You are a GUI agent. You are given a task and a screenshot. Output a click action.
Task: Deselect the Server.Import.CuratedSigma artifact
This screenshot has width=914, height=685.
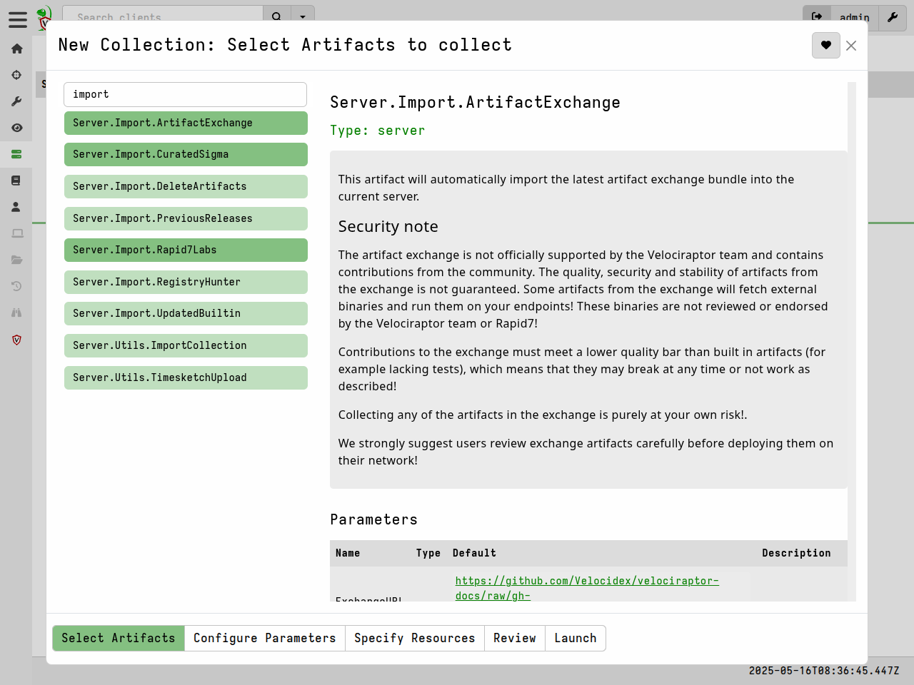pos(186,154)
